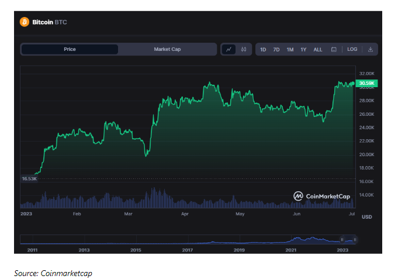The height and width of the screenshot is (279, 398).
Task: Select the Price tab
Action: pyautogui.click(x=70, y=49)
